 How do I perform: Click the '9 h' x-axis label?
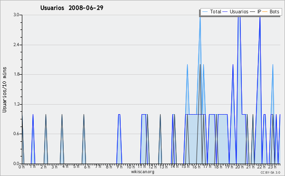coord(119,166)
